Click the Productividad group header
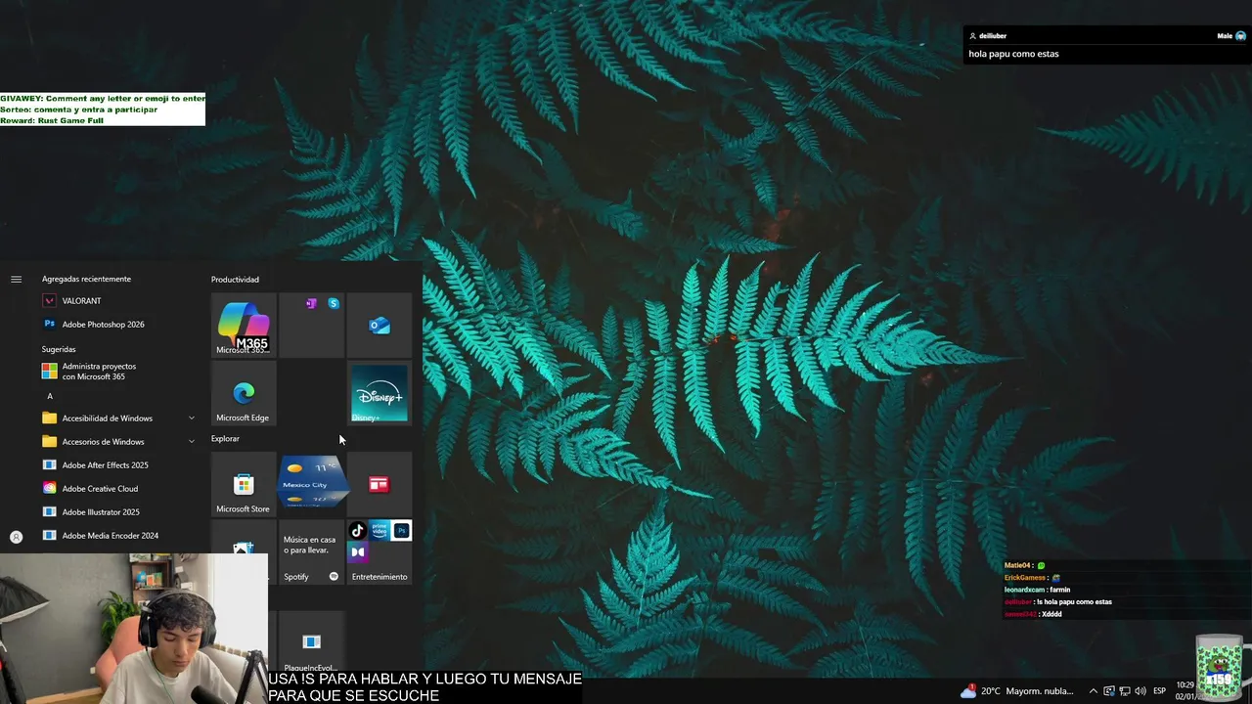1252x704 pixels. 235,280
